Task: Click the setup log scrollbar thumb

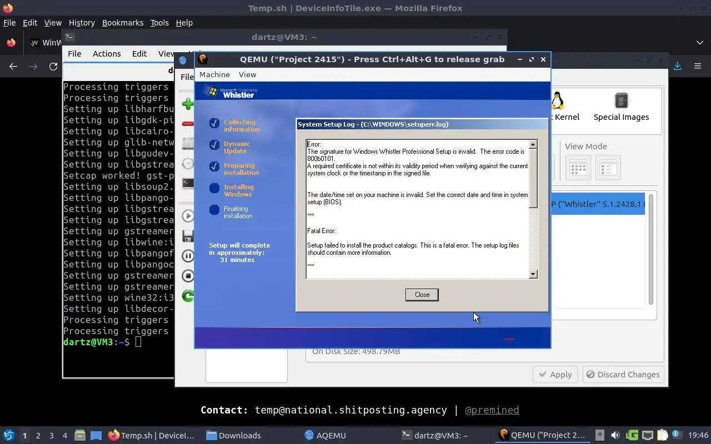Action: coord(533,179)
